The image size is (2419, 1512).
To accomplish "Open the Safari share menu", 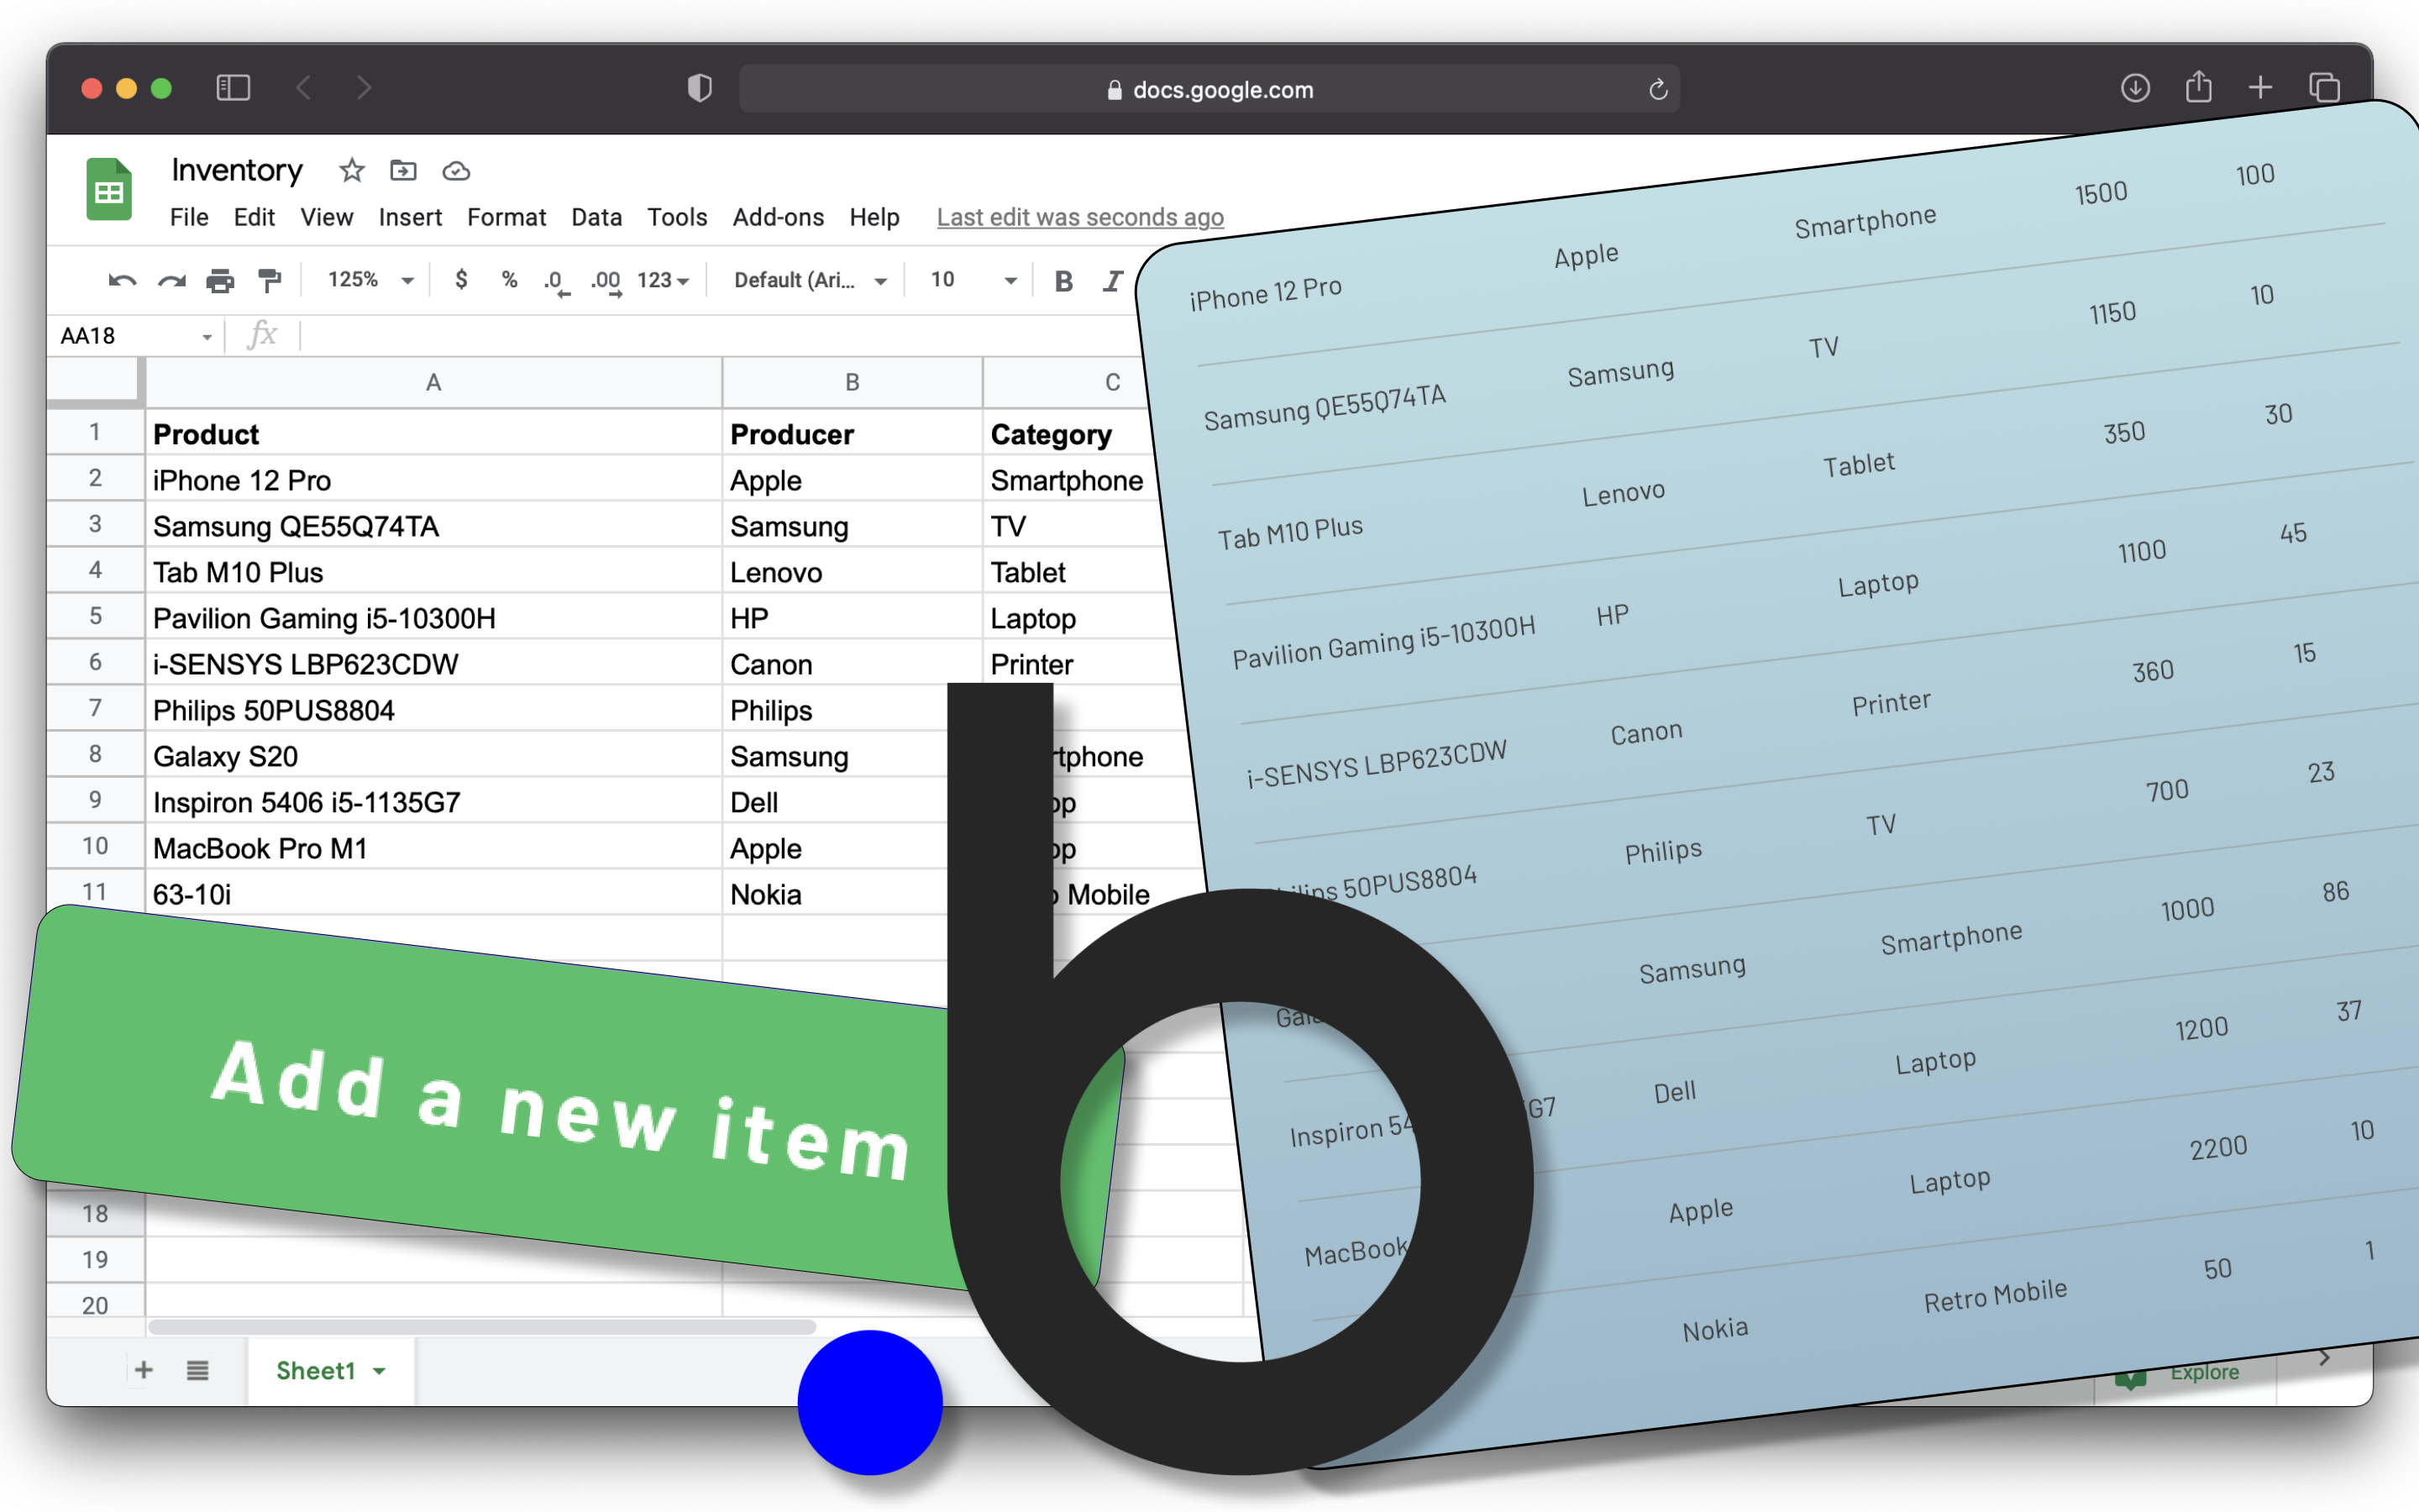I will [x=2198, y=87].
